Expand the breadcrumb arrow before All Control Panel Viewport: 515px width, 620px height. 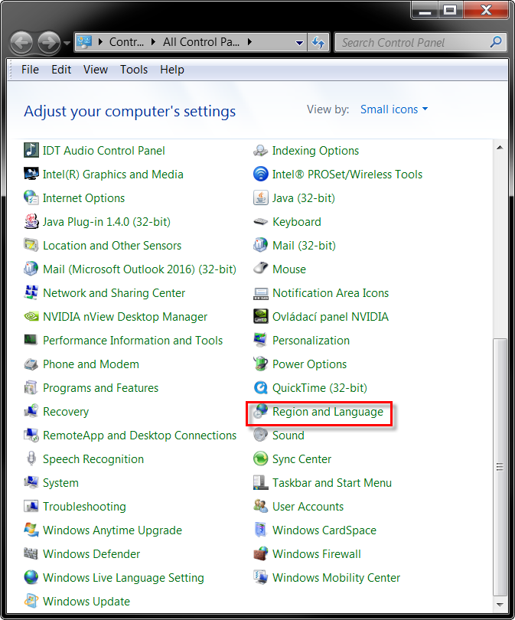[153, 42]
